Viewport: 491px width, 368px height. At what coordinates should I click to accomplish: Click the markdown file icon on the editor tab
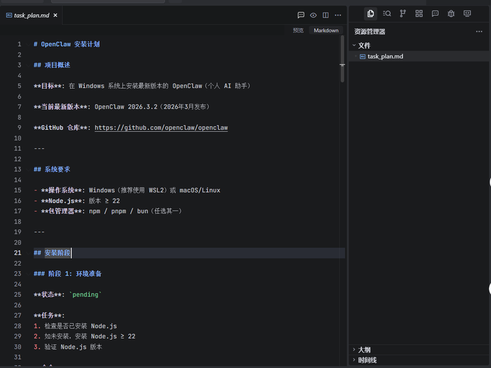click(x=9, y=15)
